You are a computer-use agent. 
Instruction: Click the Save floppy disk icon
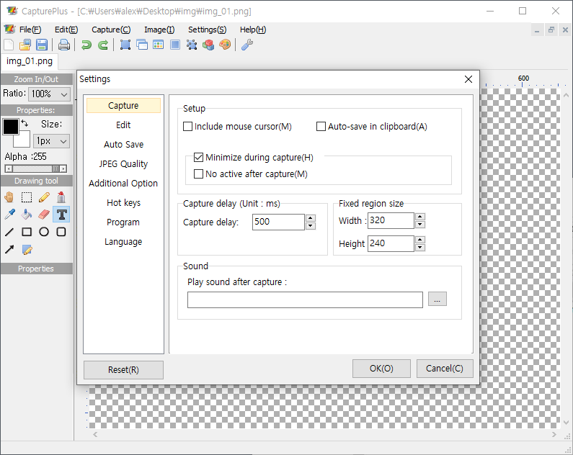tap(42, 45)
